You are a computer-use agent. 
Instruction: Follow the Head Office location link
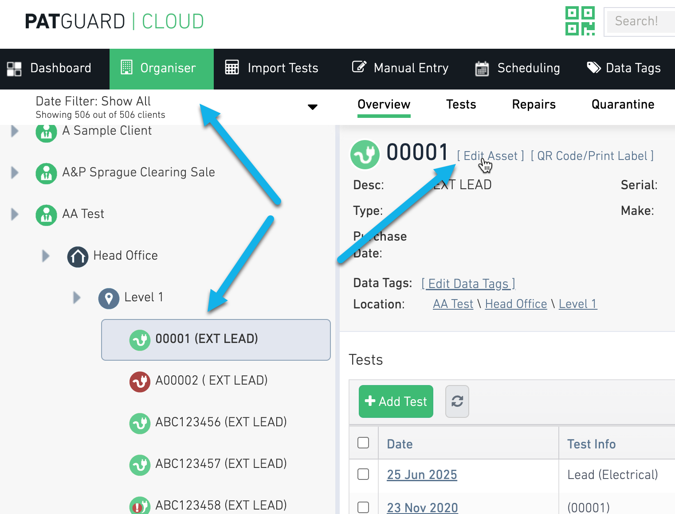[x=516, y=304]
